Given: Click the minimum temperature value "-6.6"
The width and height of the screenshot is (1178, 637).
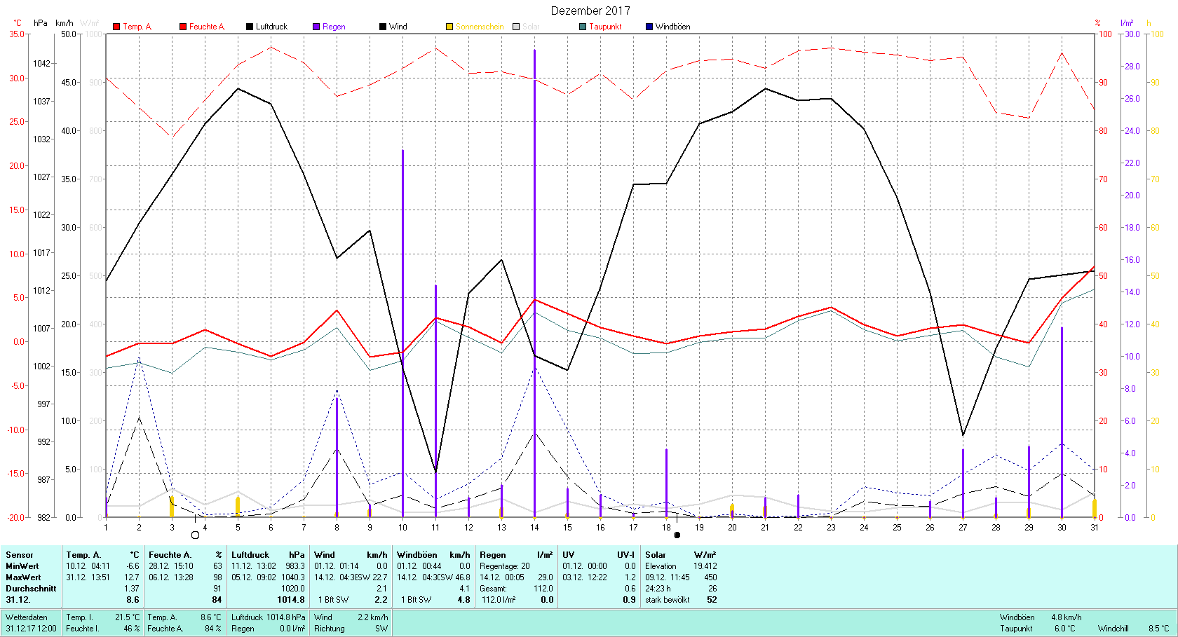Looking at the screenshot, I should (133, 566).
